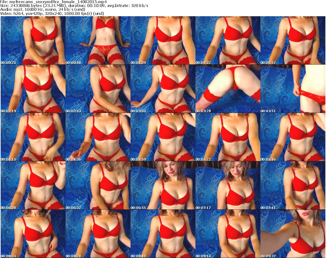This screenshot has height=258, width=326.
Task: Click the file name line in the header
Action: point(53,2)
